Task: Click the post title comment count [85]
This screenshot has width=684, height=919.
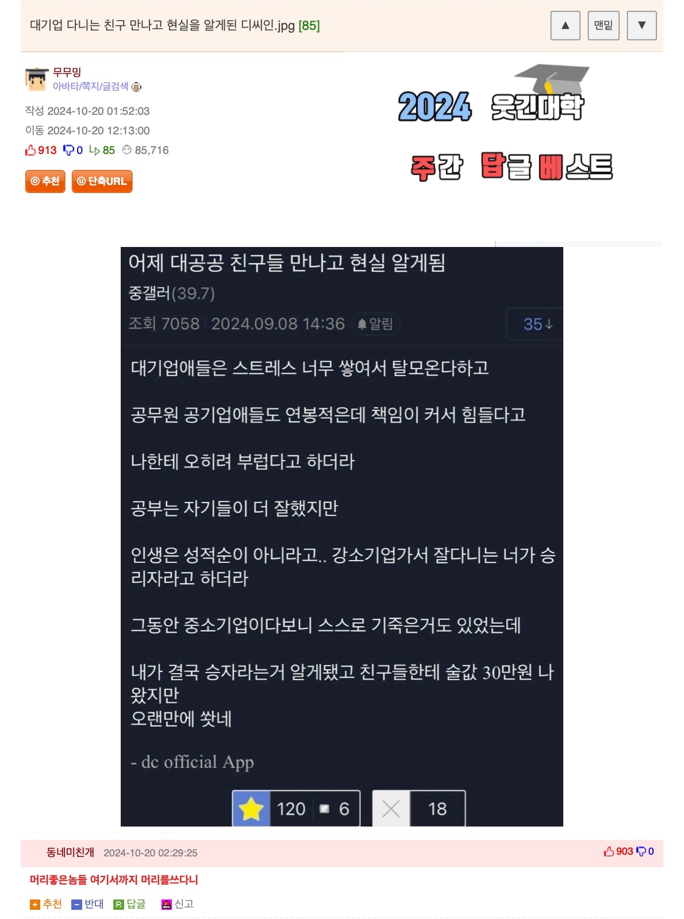Action: coord(309,25)
